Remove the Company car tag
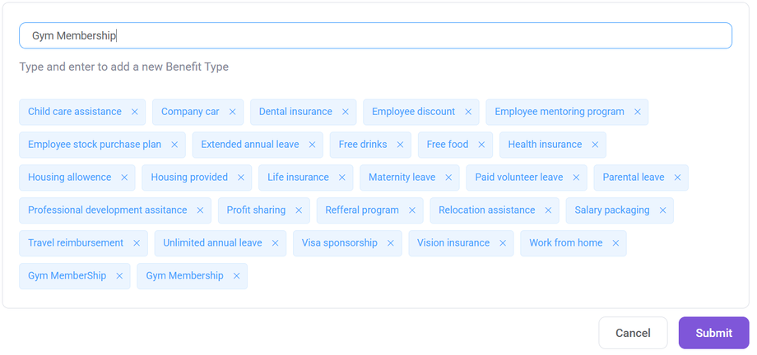Image resolution: width=757 pixels, height=355 pixels. [x=233, y=112]
